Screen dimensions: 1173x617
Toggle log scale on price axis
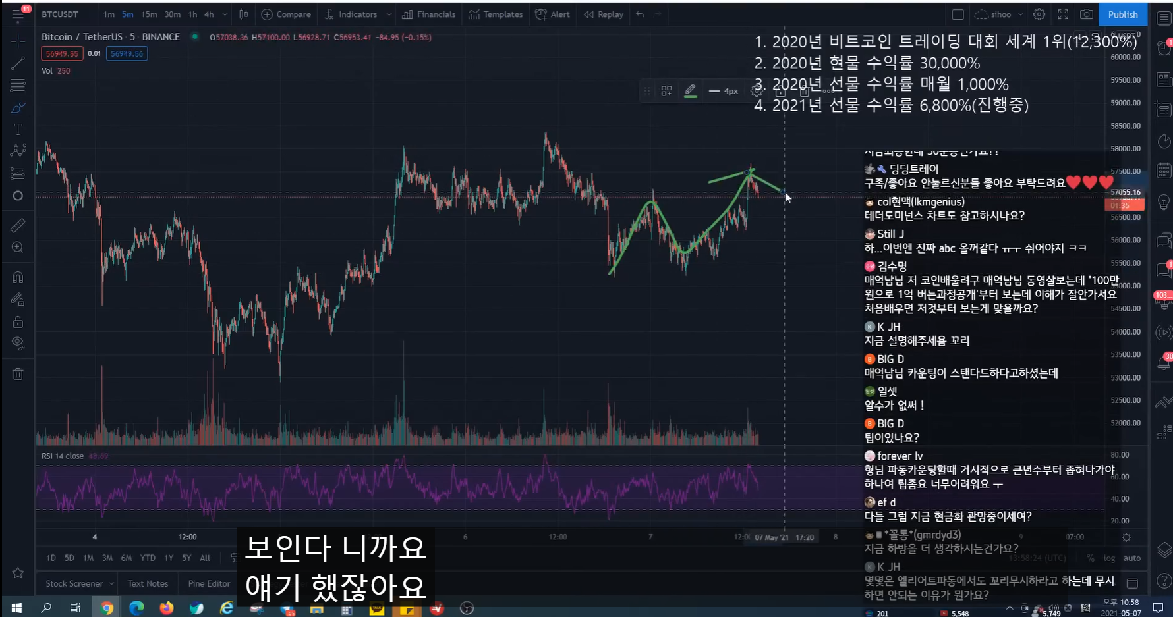1110,558
